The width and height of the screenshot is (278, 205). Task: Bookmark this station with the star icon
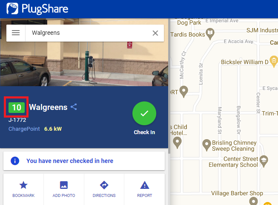[x=23, y=185]
